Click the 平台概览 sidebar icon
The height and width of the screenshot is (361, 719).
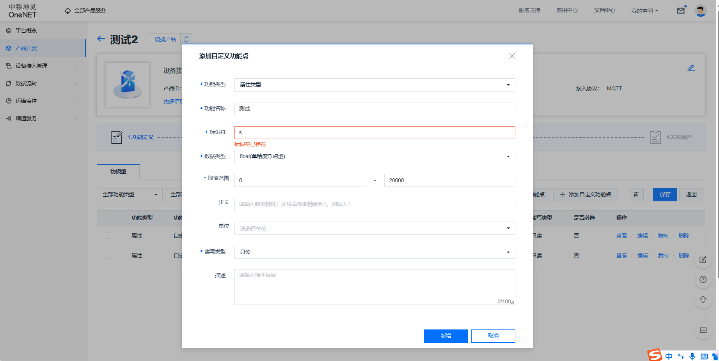[9, 30]
